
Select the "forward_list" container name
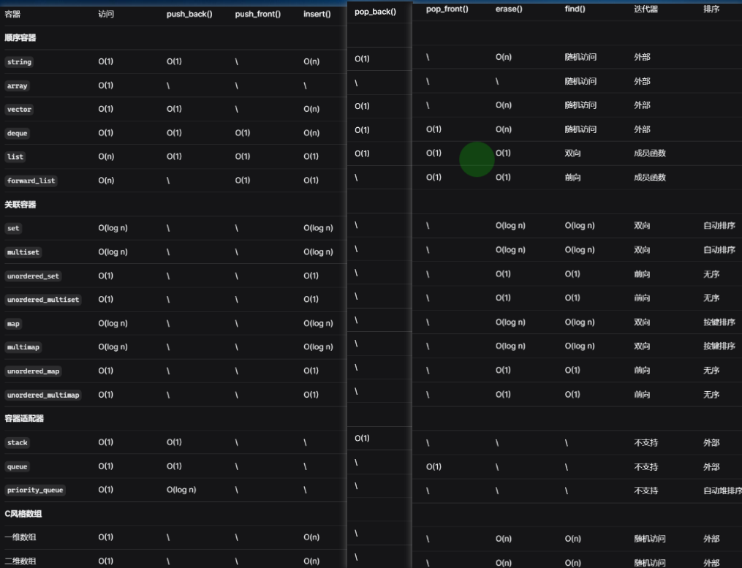pos(31,181)
